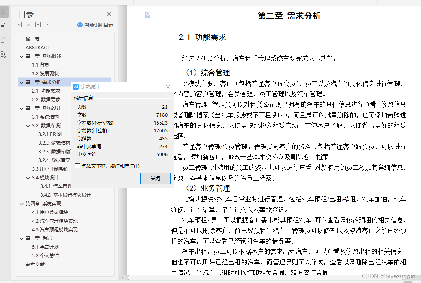Click the 2.1 功能需求 heading in document
The height and width of the screenshot is (283, 421).
pyautogui.click(x=203, y=37)
